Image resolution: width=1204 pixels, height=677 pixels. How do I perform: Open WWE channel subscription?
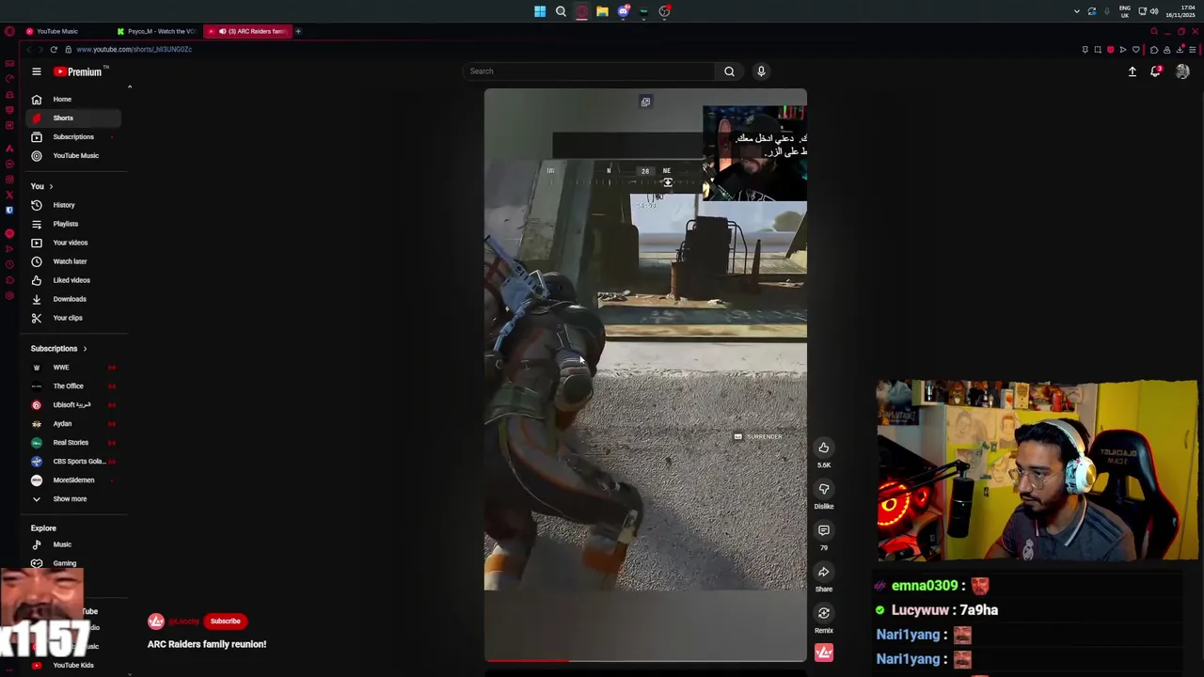point(73,367)
